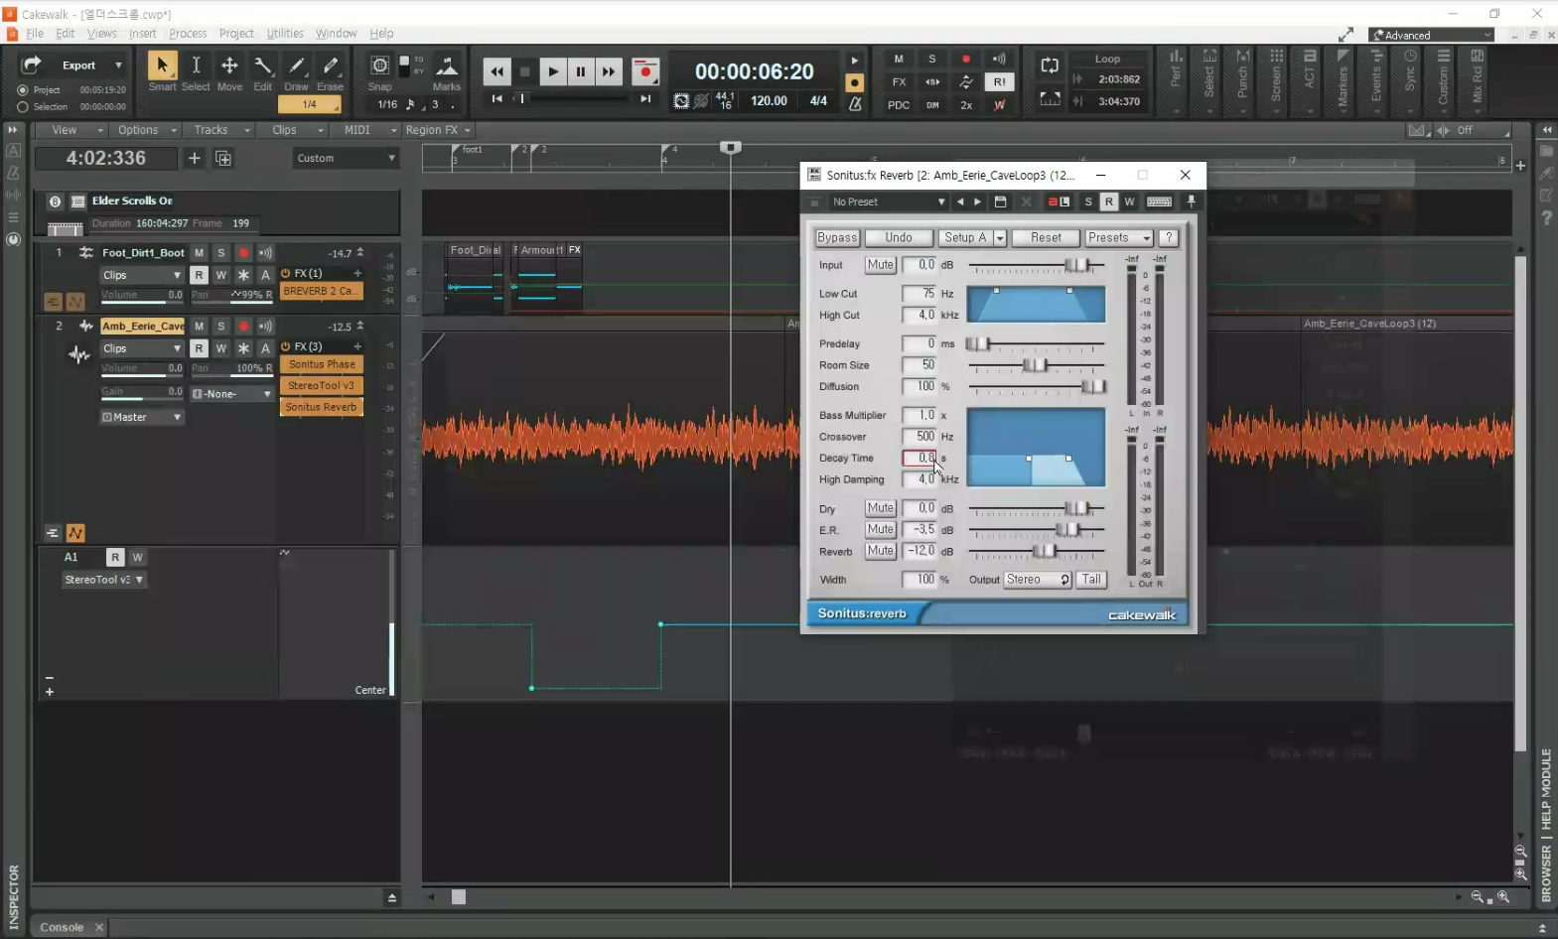This screenshot has width=1558, height=939.
Task: Solo the Foot_Dirt1_Boot track
Action: coord(220,253)
